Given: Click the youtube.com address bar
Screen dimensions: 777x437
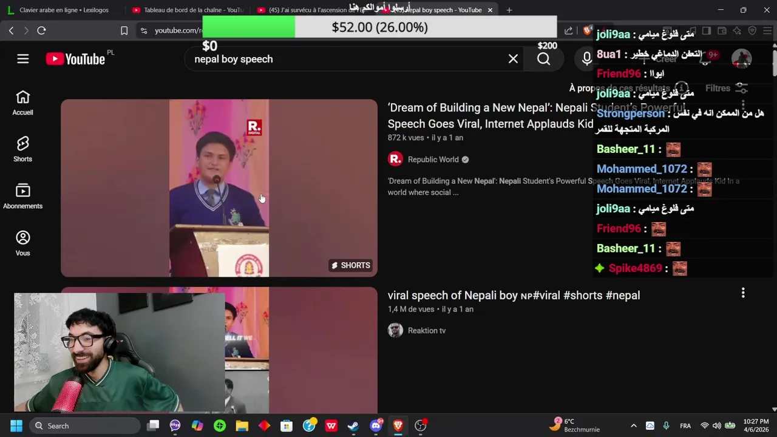Looking at the screenshot, I should (177, 30).
